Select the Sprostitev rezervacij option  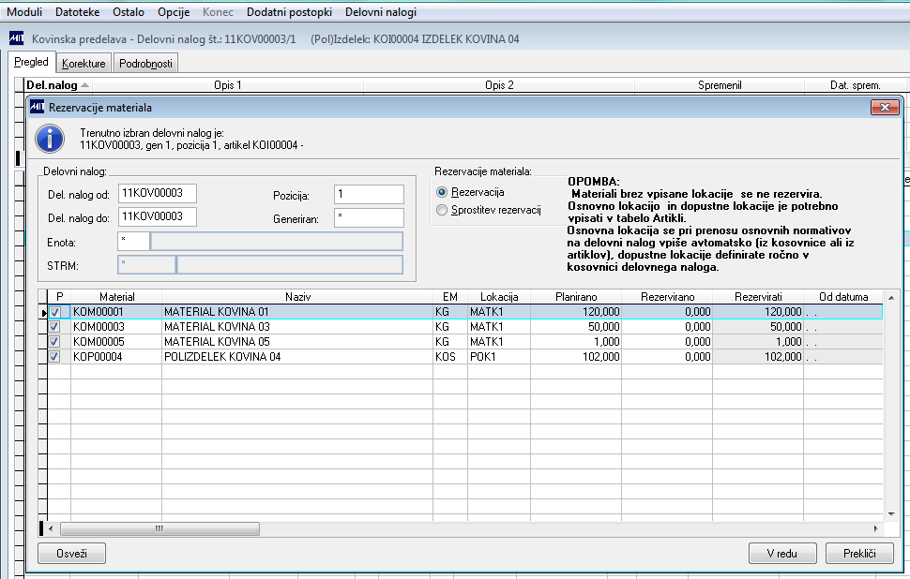click(x=443, y=211)
